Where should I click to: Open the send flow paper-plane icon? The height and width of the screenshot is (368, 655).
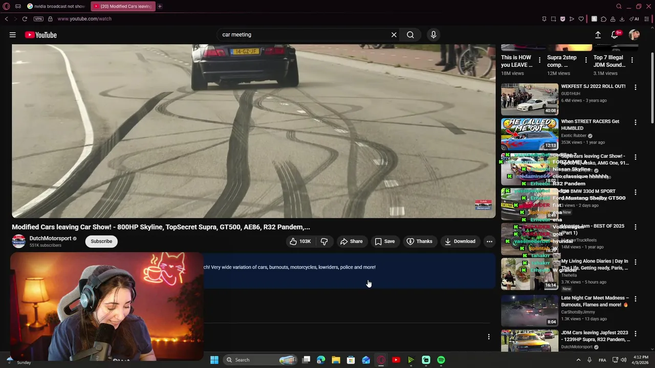572,19
